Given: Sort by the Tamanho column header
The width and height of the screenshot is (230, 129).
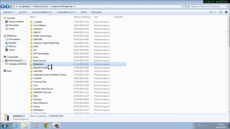Looking at the screenshot, I should (x=119, y=17).
